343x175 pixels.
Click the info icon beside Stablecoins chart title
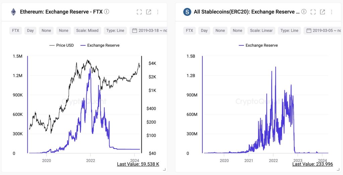(x=304, y=12)
